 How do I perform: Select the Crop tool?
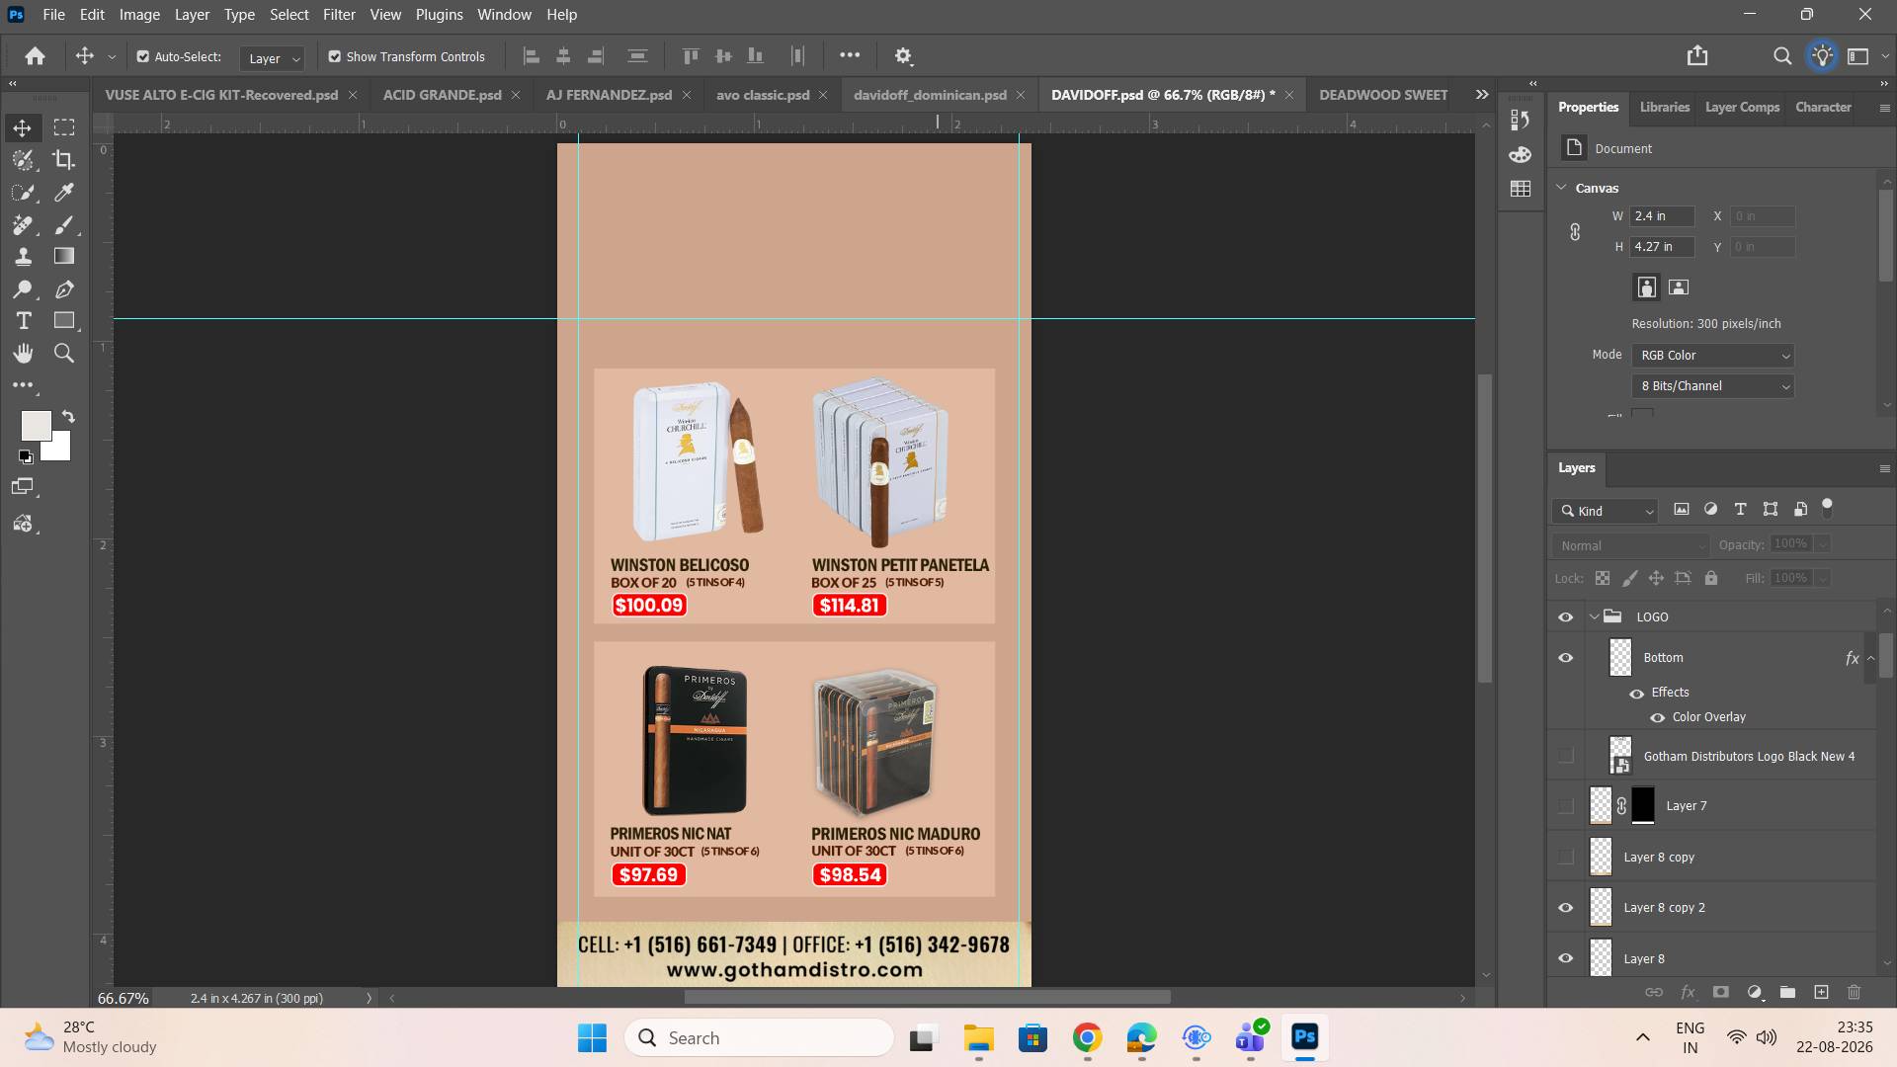64,160
